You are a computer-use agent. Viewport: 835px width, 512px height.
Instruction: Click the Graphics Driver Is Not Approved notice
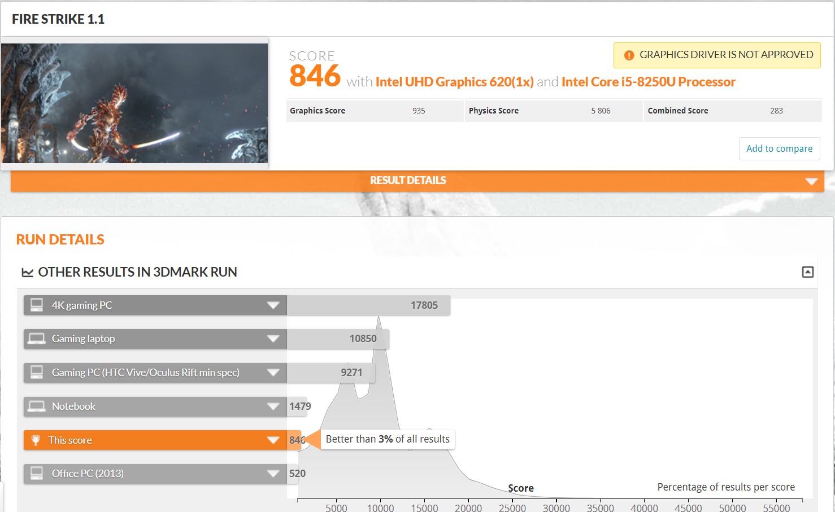(x=717, y=55)
